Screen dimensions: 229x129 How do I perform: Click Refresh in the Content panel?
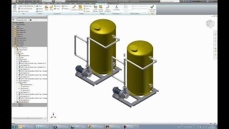tap(39, 11)
